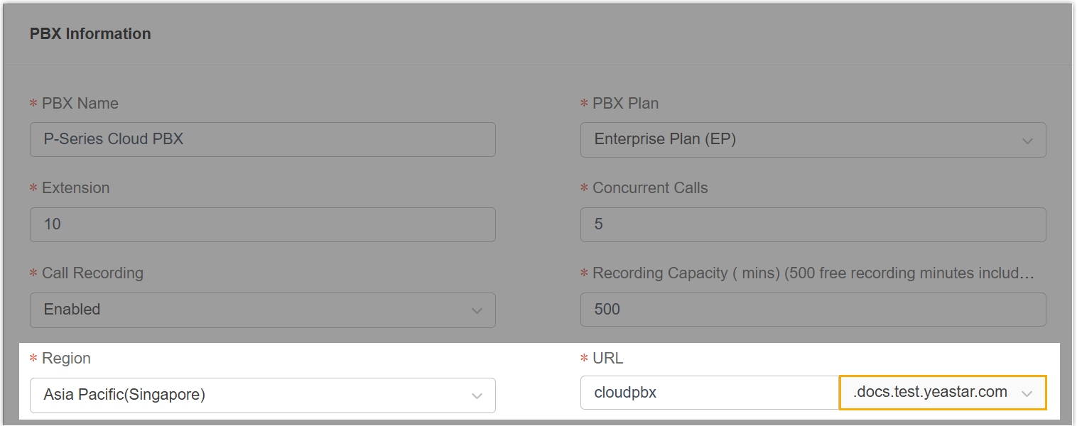Screen dimensions: 1077x426
Task: Click the Call Recording chevron arrow
Action: (x=477, y=311)
